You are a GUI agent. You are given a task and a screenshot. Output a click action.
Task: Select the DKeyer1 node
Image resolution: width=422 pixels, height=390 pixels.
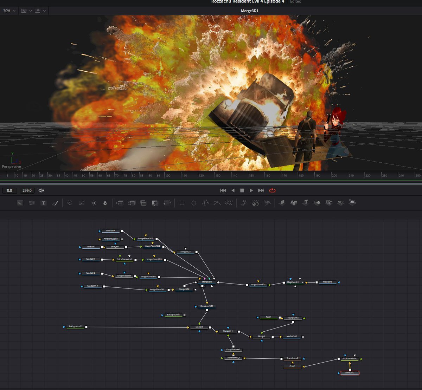115,247
